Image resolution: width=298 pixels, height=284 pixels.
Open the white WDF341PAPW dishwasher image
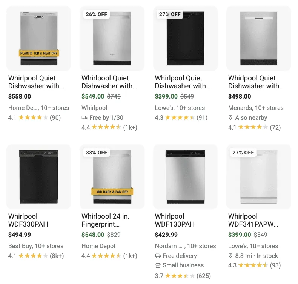pyautogui.click(x=259, y=177)
